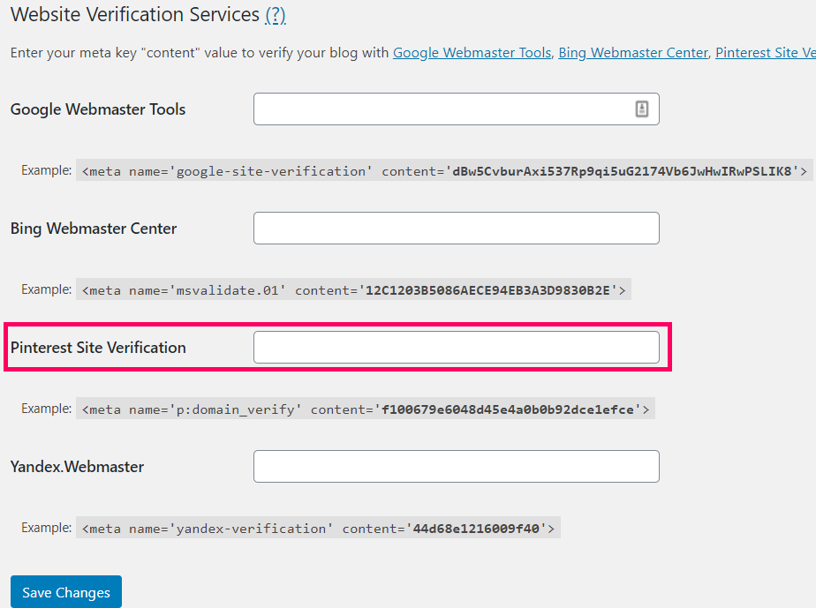Focus the Pinterest Site Verification input field
Image resolution: width=816 pixels, height=608 pixels.
coord(457,348)
